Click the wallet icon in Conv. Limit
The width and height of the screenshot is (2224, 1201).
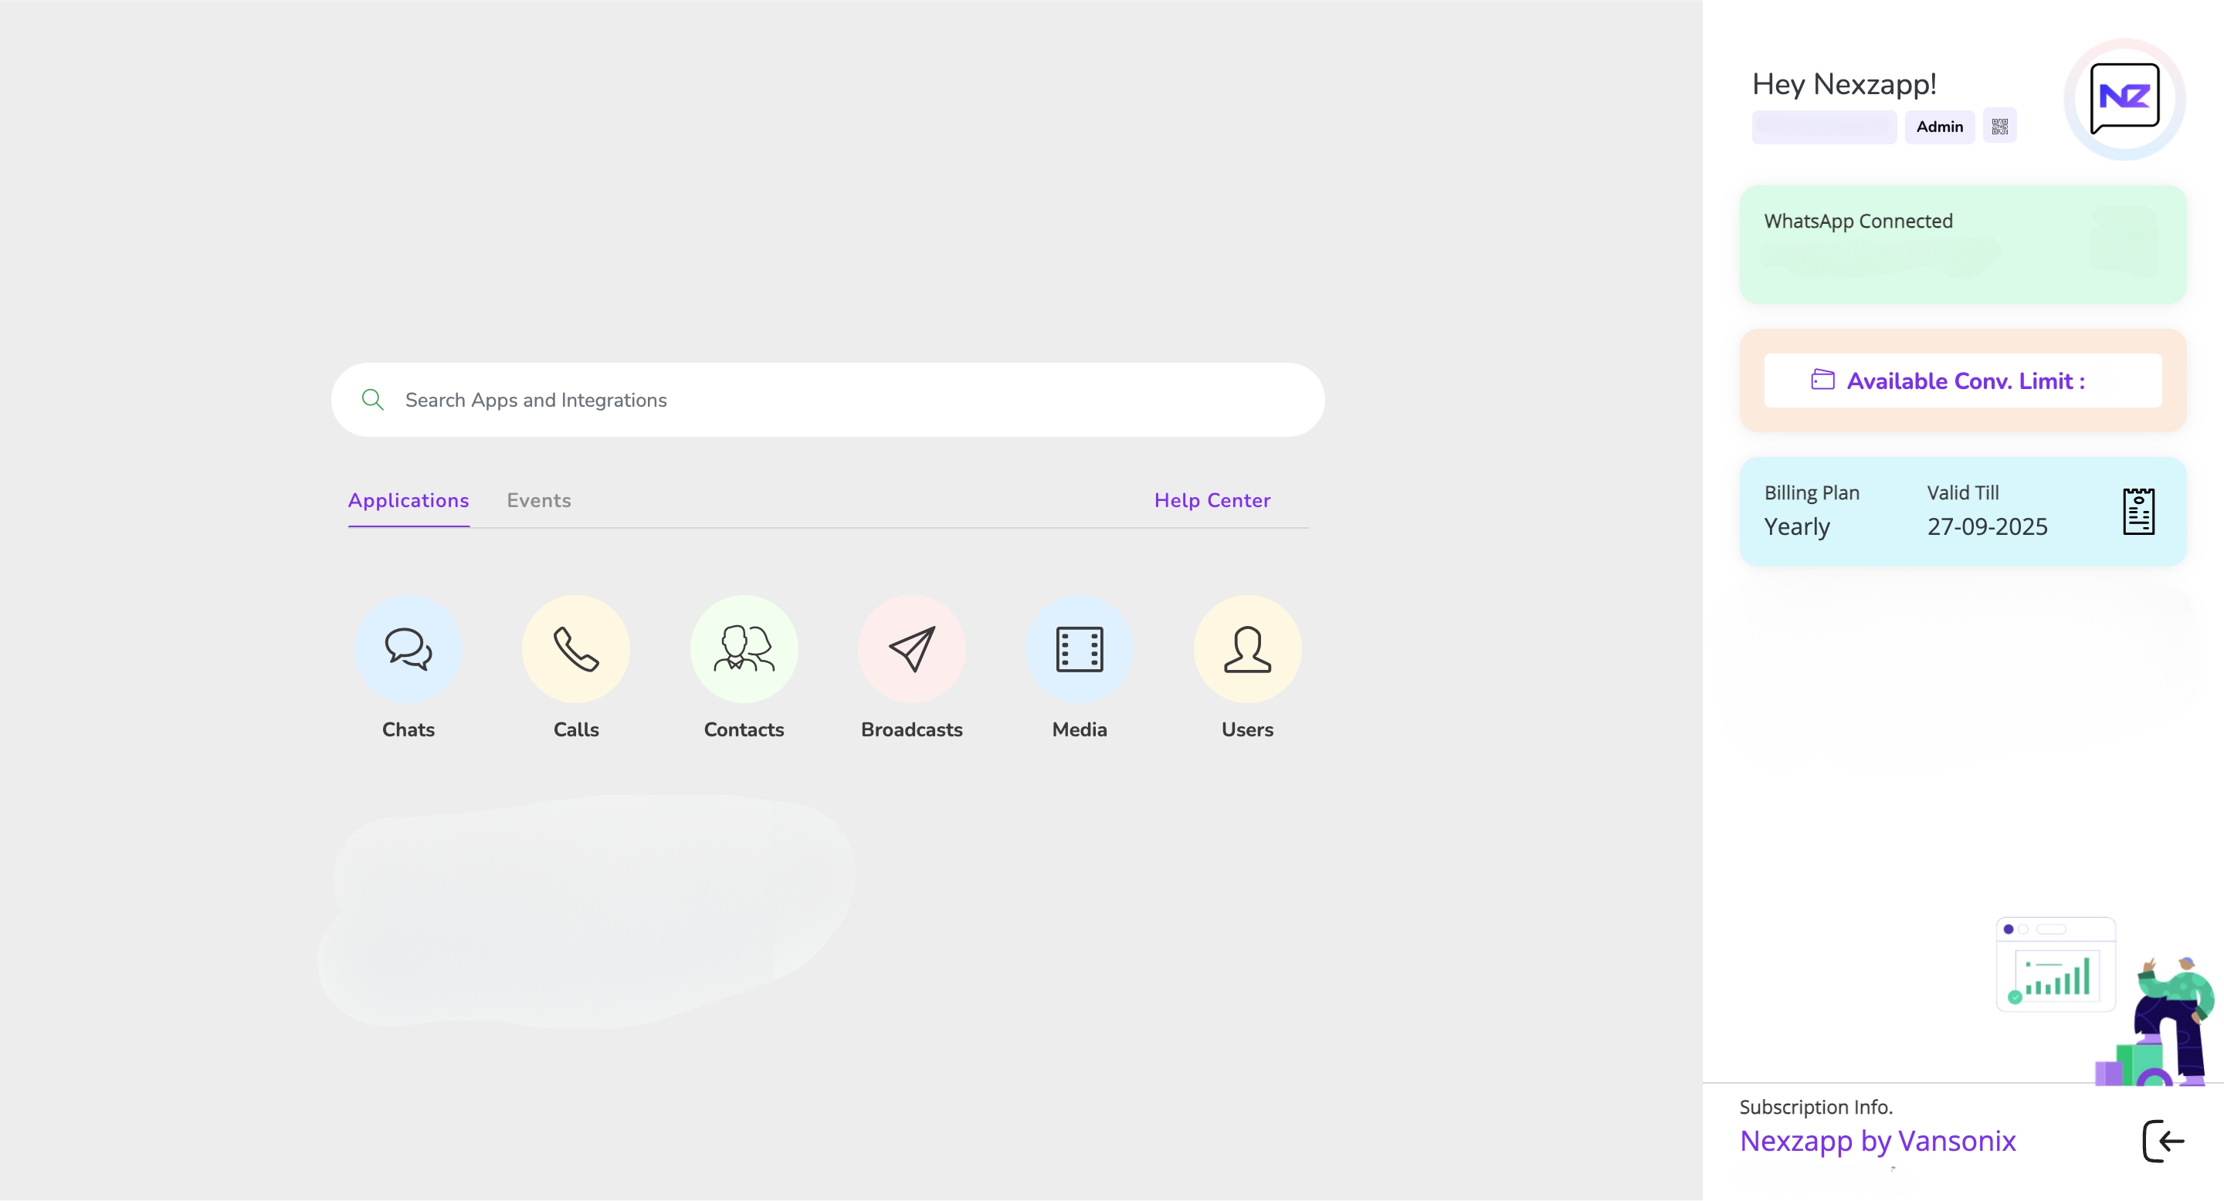tap(1822, 381)
